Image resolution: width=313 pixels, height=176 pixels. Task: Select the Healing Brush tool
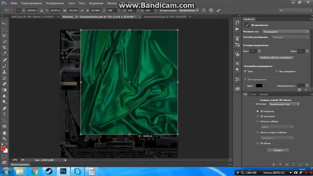coord(4,60)
